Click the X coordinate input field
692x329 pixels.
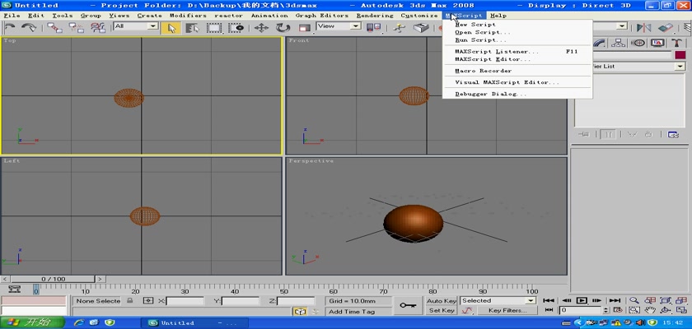point(185,301)
